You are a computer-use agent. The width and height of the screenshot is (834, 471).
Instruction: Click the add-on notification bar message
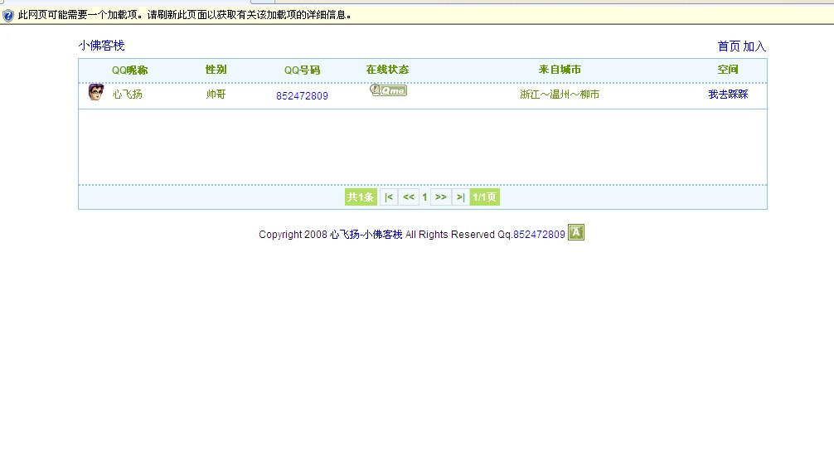point(185,15)
